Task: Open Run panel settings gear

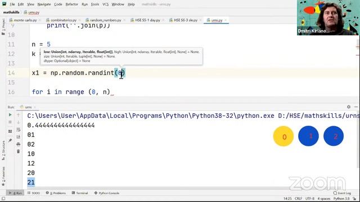Action: [349, 107]
